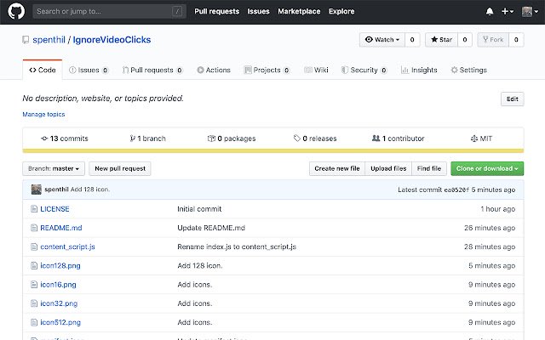Screen dimensions: 545x340
Task: Go to Marketplace
Action: (299, 11)
